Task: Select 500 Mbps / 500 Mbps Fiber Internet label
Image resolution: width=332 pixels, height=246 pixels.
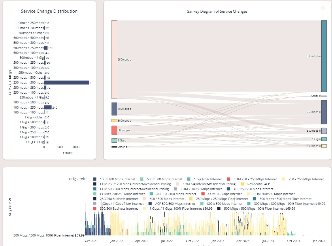Action: coord(285,198)
